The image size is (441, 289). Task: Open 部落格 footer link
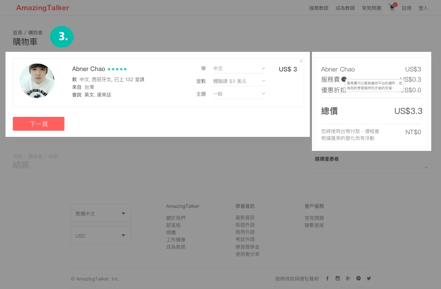click(x=173, y=225)
